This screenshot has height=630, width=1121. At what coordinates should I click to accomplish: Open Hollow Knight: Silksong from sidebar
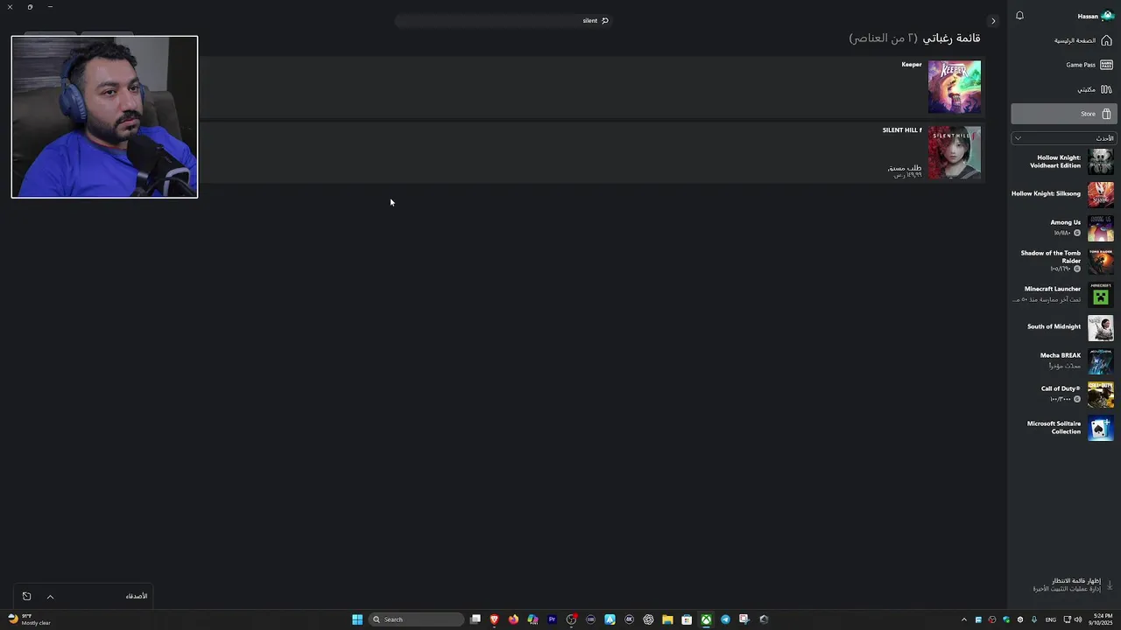[x=1063, y=193]
